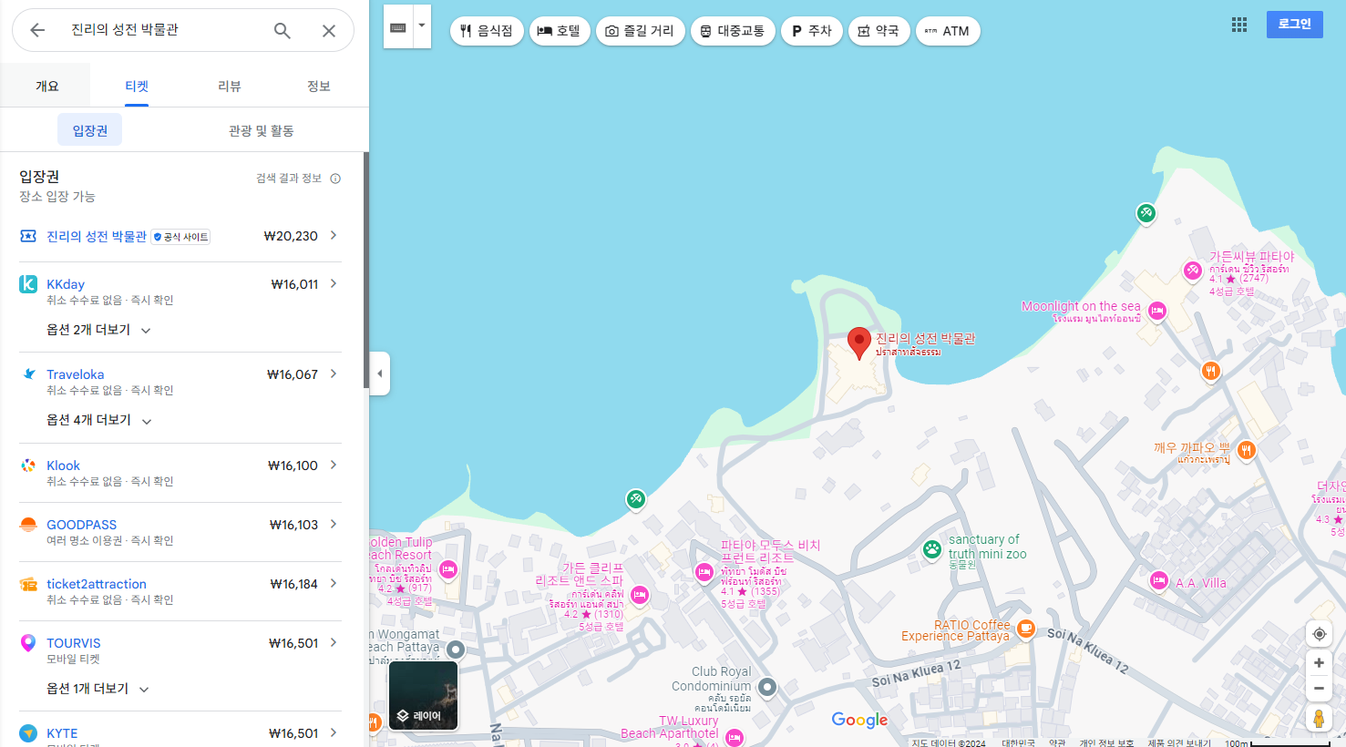This screenshot has height=747, width=1346.
Task: Collapse the side panel with arrow handle
Action: (380, 373)
